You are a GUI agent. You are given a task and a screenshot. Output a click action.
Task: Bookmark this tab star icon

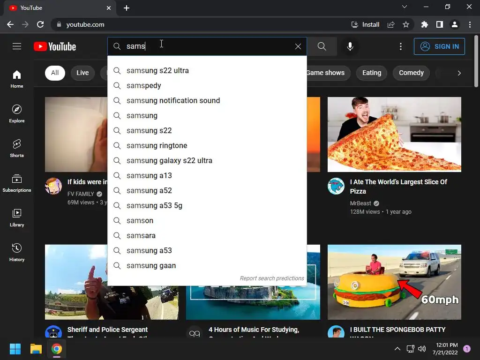(x=406, y=24)
